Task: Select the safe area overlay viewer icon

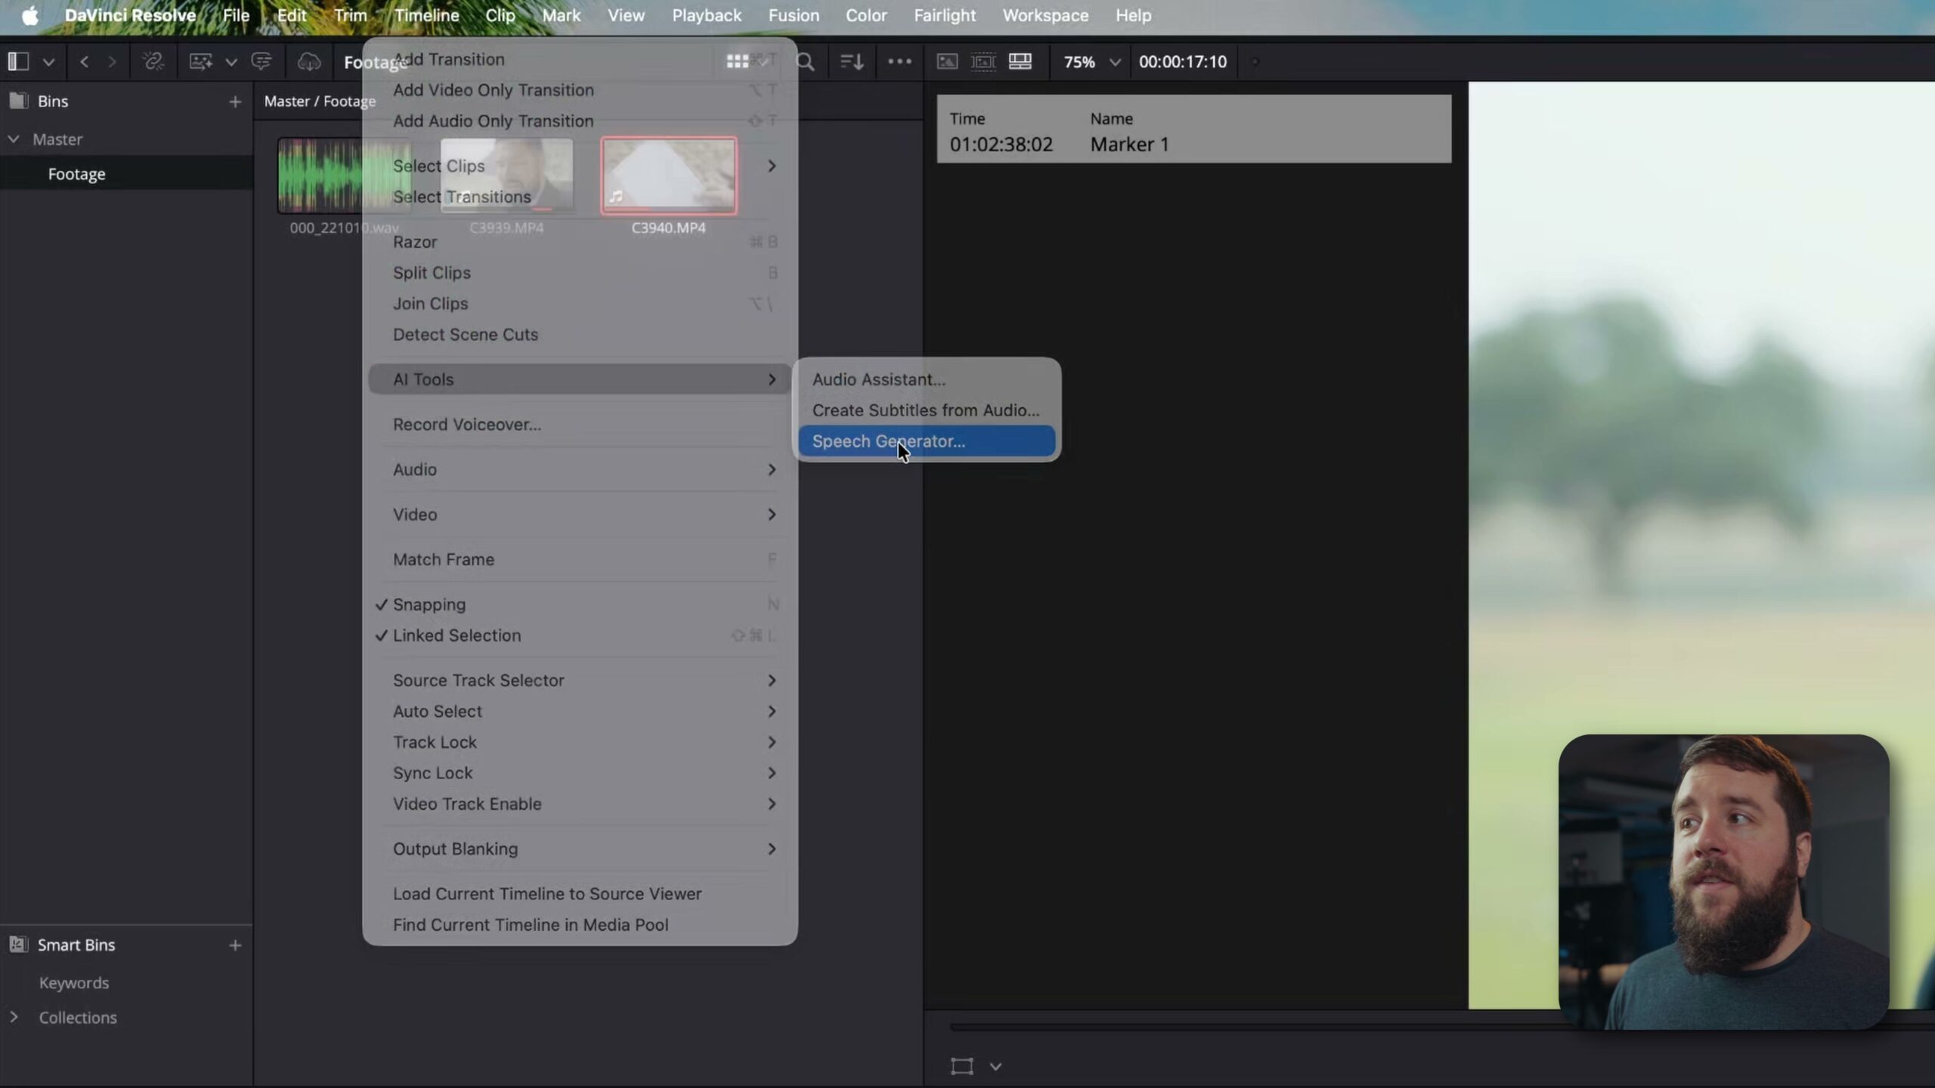Action: point(983,61)
